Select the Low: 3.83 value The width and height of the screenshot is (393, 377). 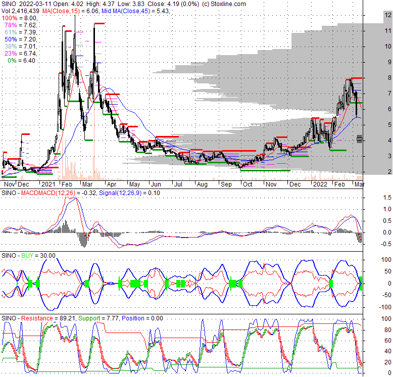click(x=130, y=4)
